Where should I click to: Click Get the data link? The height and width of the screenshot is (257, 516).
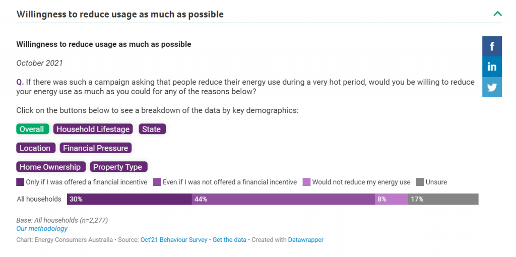coord(229,240)
